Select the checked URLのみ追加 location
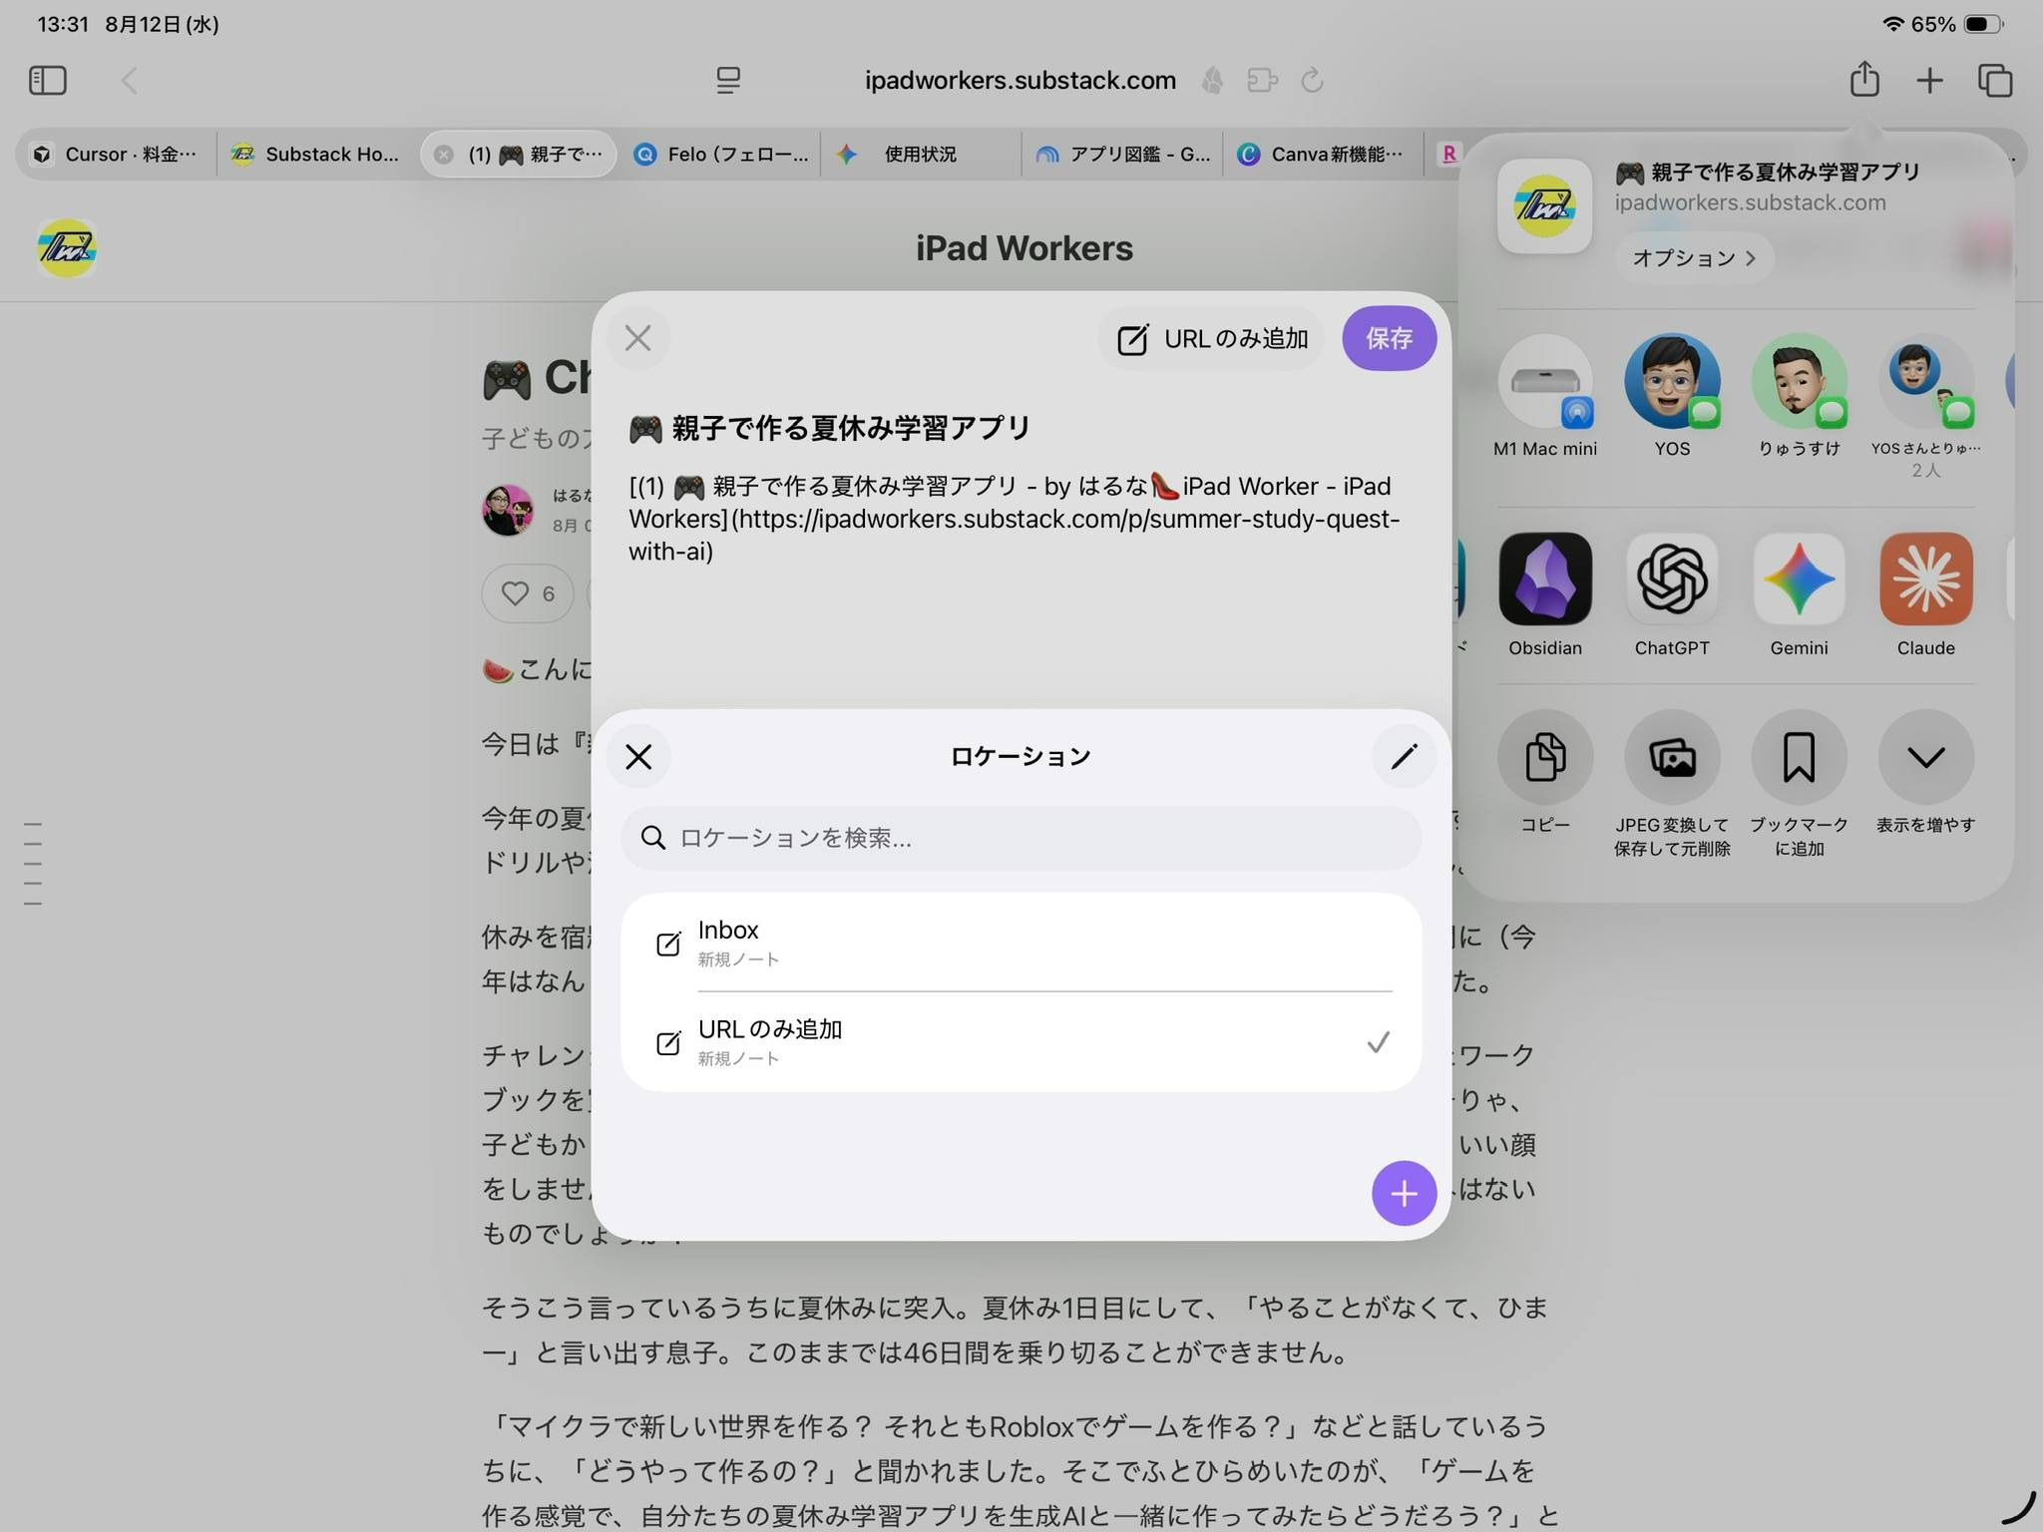Viewport: 2043px width, 1532px height. 1021,1042
